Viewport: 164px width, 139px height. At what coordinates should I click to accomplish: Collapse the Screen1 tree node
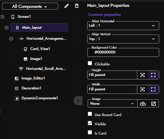[2, 17]
